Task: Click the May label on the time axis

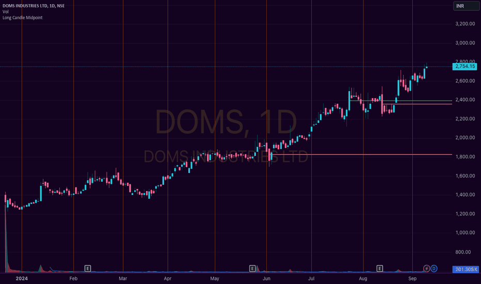Action: 215,278
